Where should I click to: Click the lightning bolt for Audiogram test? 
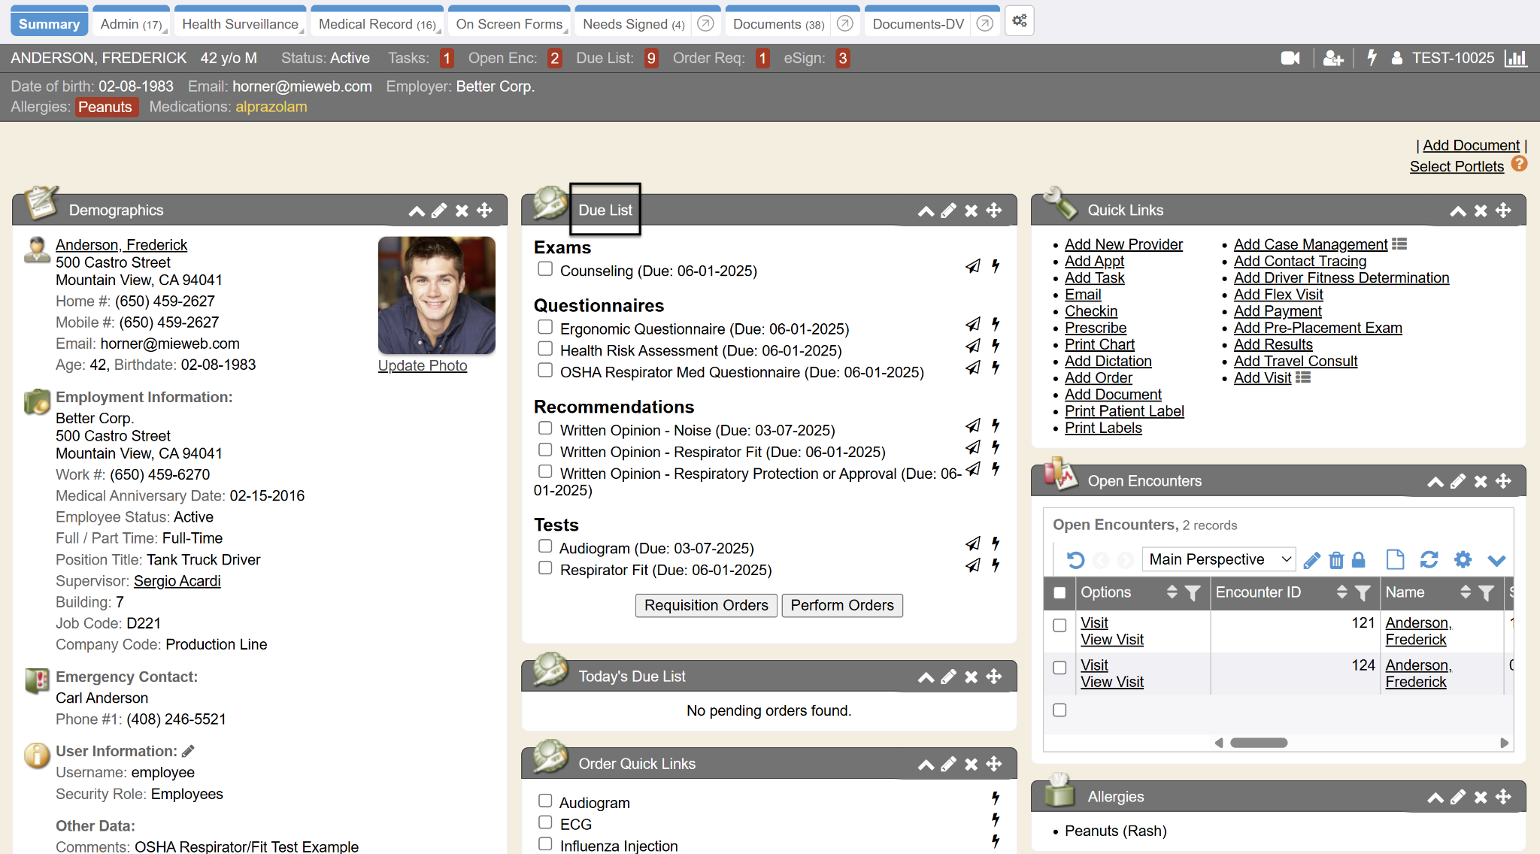pyautogui.click(x=996, y=544)
